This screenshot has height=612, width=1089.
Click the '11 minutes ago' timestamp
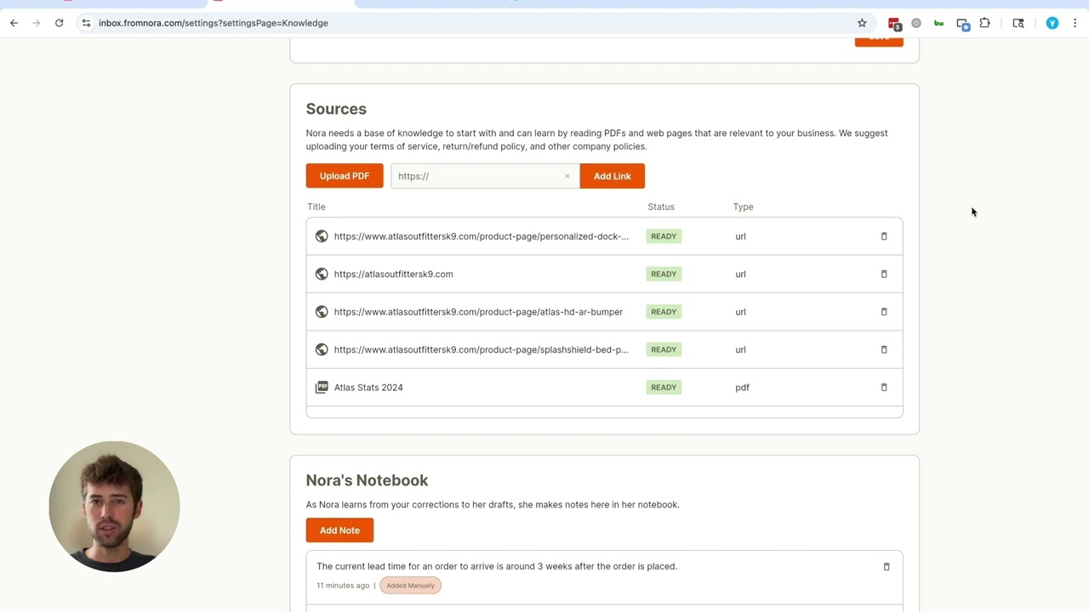(343, 586)
